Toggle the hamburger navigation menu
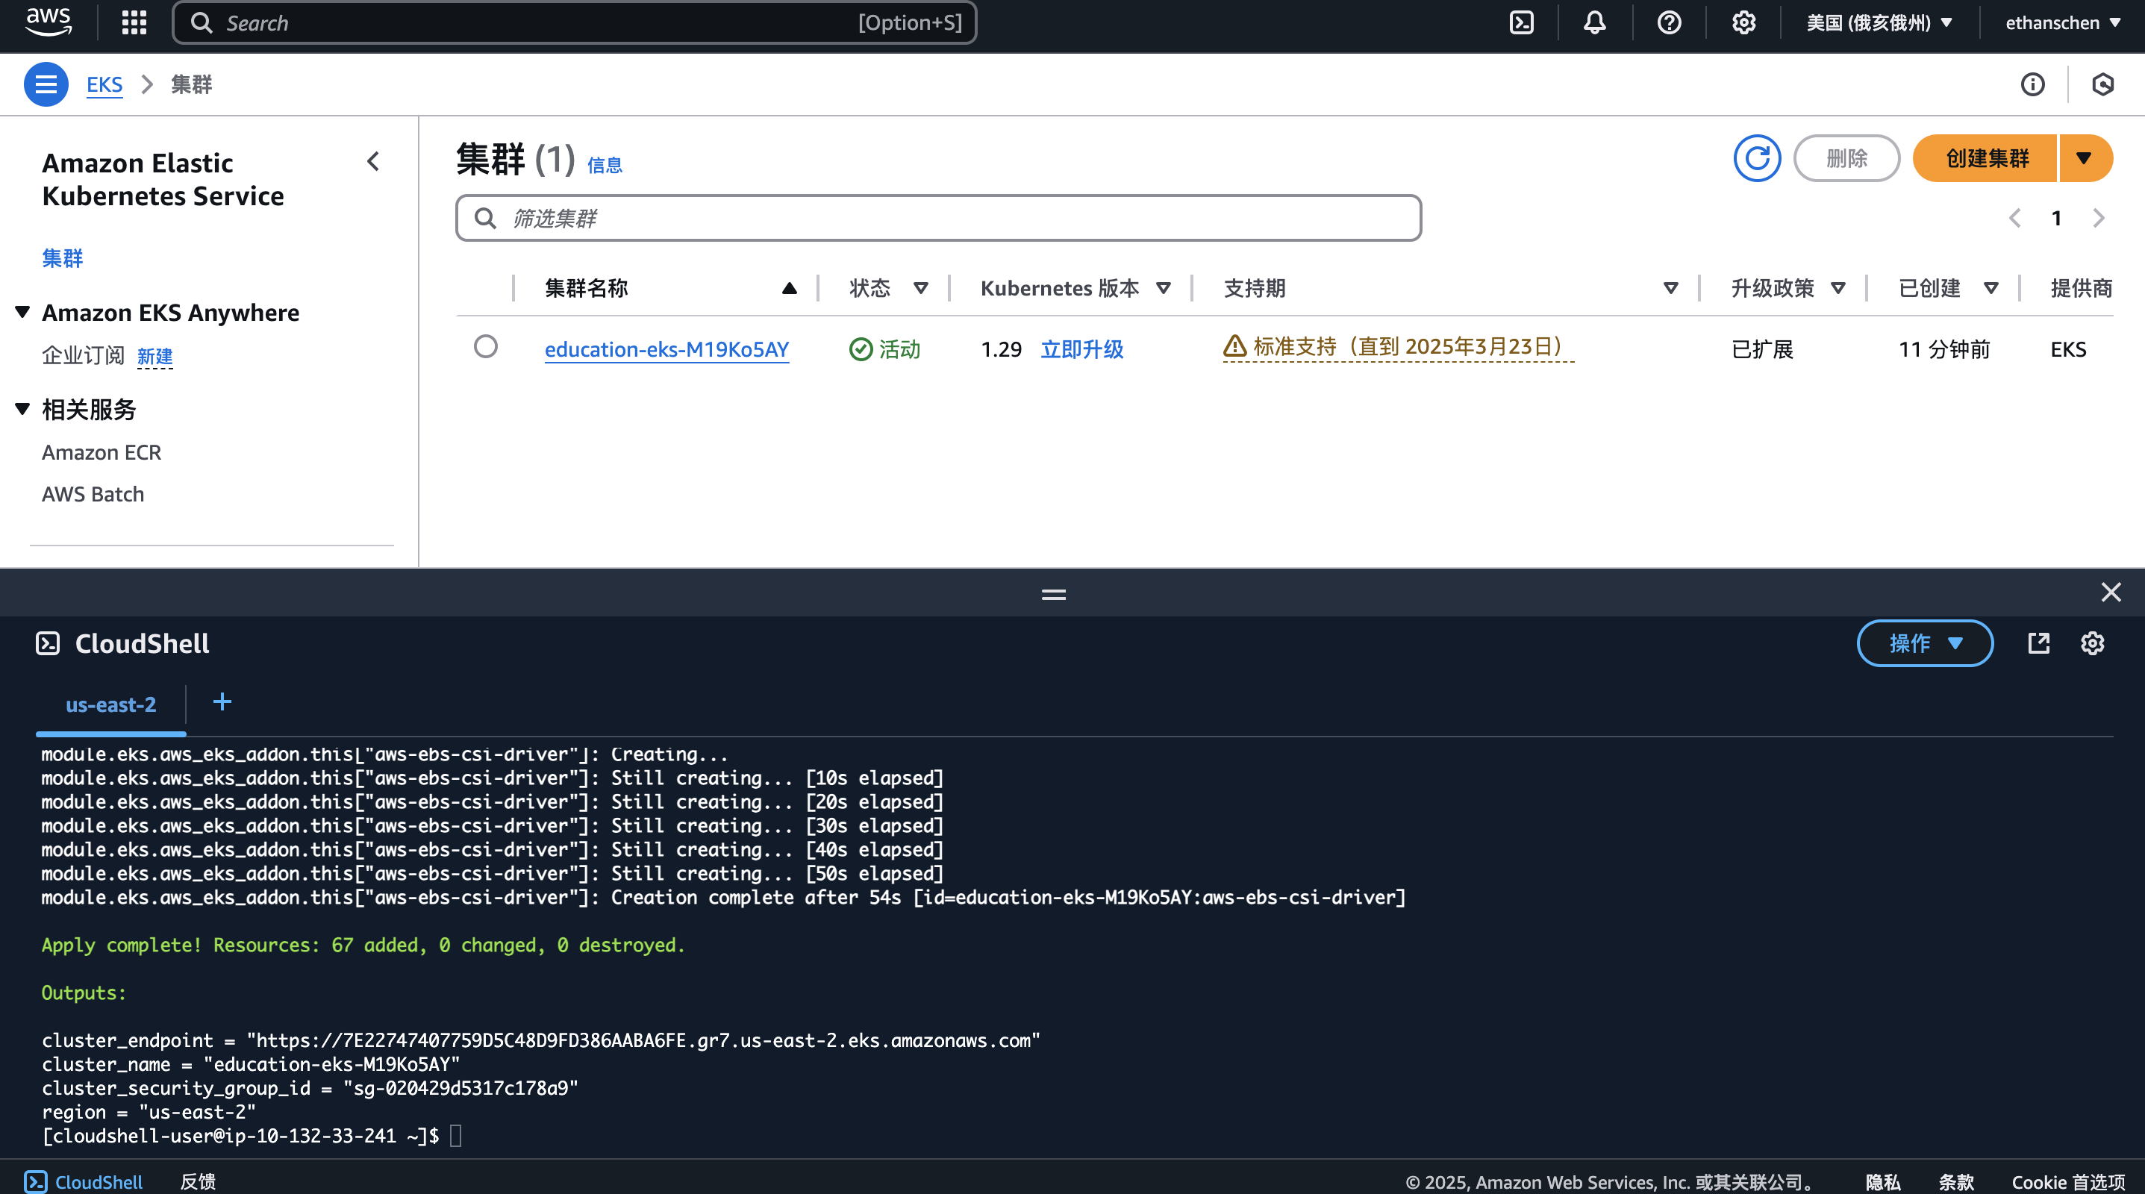Viewport: 2145px width, 1194px height. point(46,84)
